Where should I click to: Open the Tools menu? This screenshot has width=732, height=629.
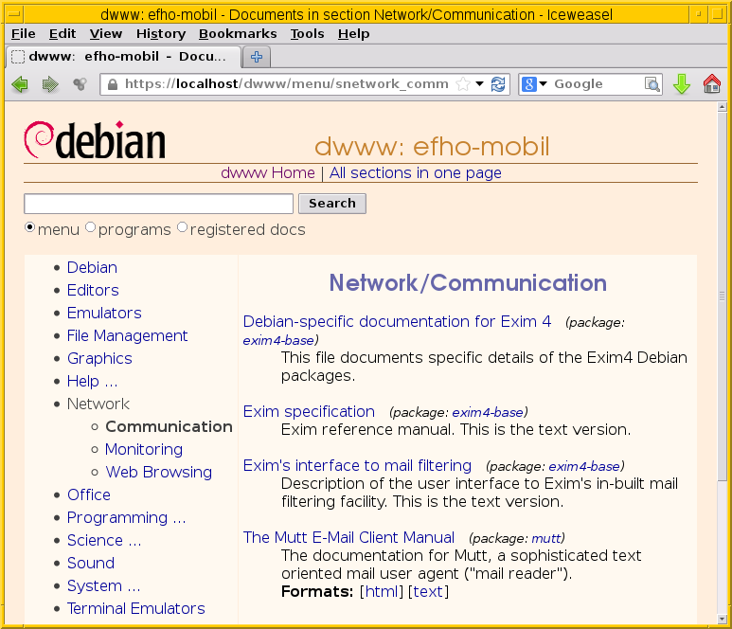307,33
